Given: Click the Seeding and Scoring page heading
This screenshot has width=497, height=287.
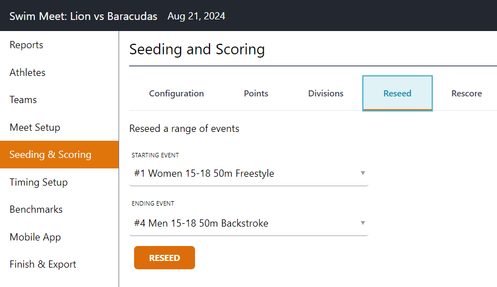Looking at the screenshot, I should pos(197,50).
